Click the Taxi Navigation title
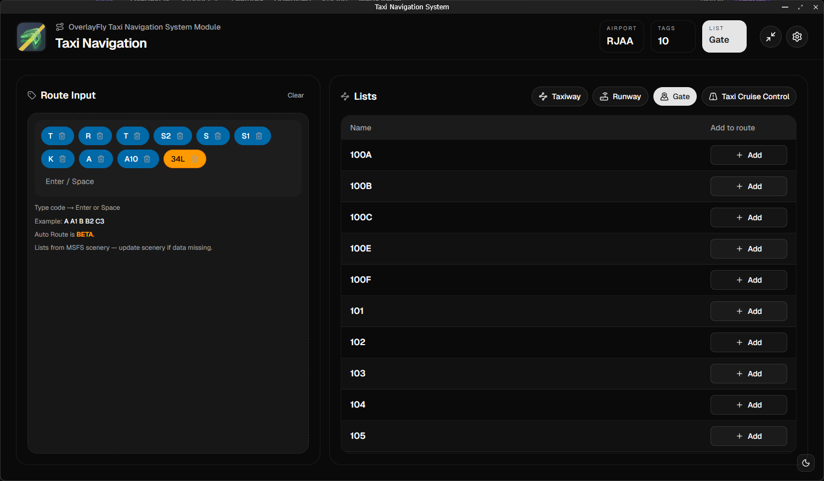Viewport: 824px width, 481px height. (101, 43)
